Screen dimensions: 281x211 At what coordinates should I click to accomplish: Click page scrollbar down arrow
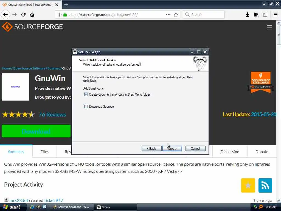pyautogui.click(x=279, y=200)
